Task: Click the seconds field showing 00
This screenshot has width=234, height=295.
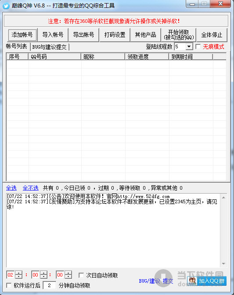Action: pos(60,275)
